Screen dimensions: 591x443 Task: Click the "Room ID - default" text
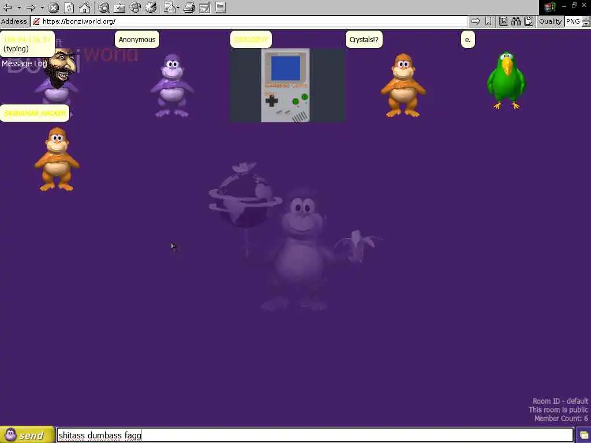click(x=560, y=401)
